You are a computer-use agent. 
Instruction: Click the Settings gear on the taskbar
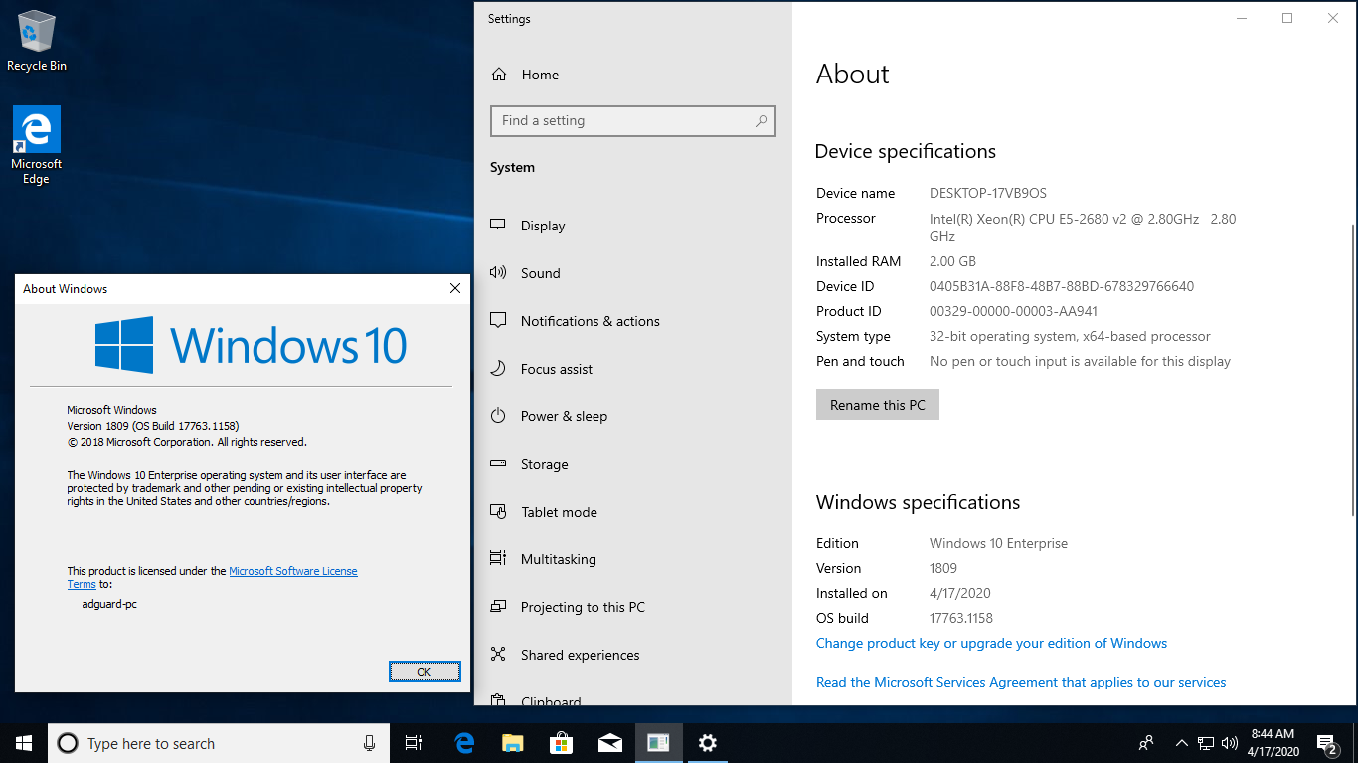pyautogui.click(x=707, y=743)
